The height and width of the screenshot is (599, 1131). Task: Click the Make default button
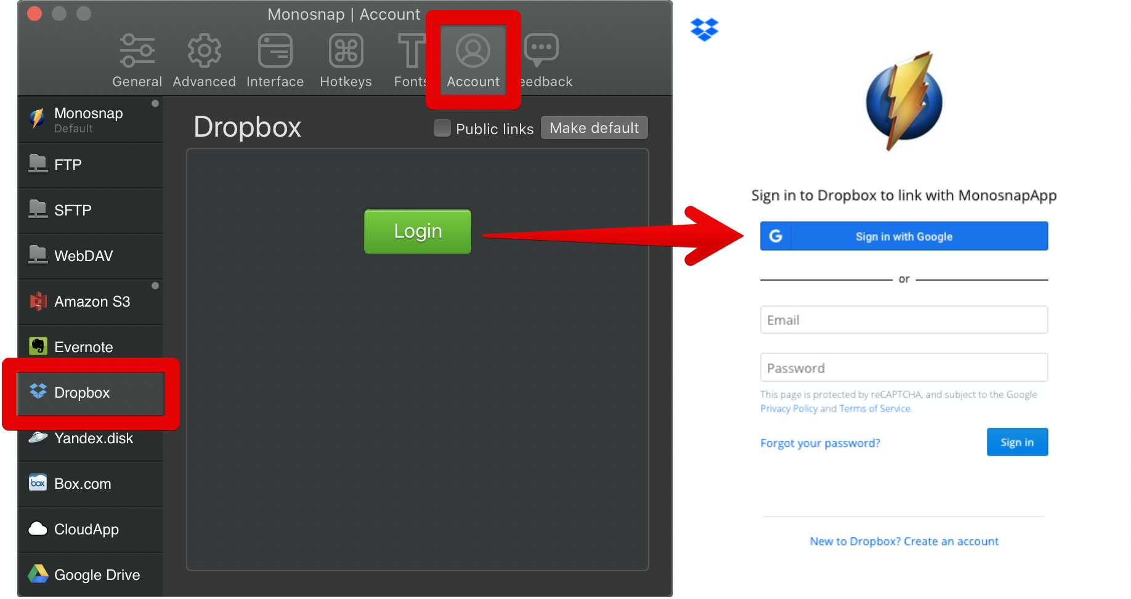coord(594,128)
